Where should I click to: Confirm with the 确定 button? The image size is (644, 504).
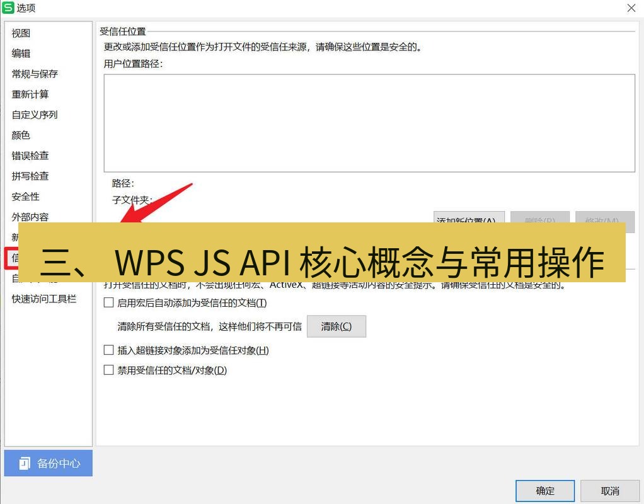pyautogui.click(x=545, y=491)
